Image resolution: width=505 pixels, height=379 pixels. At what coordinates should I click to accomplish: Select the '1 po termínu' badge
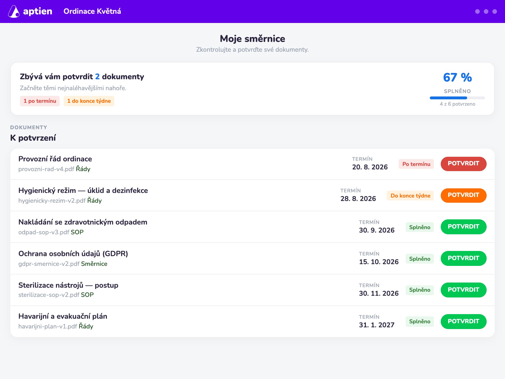pyautogui.click(x=40, y=101)
